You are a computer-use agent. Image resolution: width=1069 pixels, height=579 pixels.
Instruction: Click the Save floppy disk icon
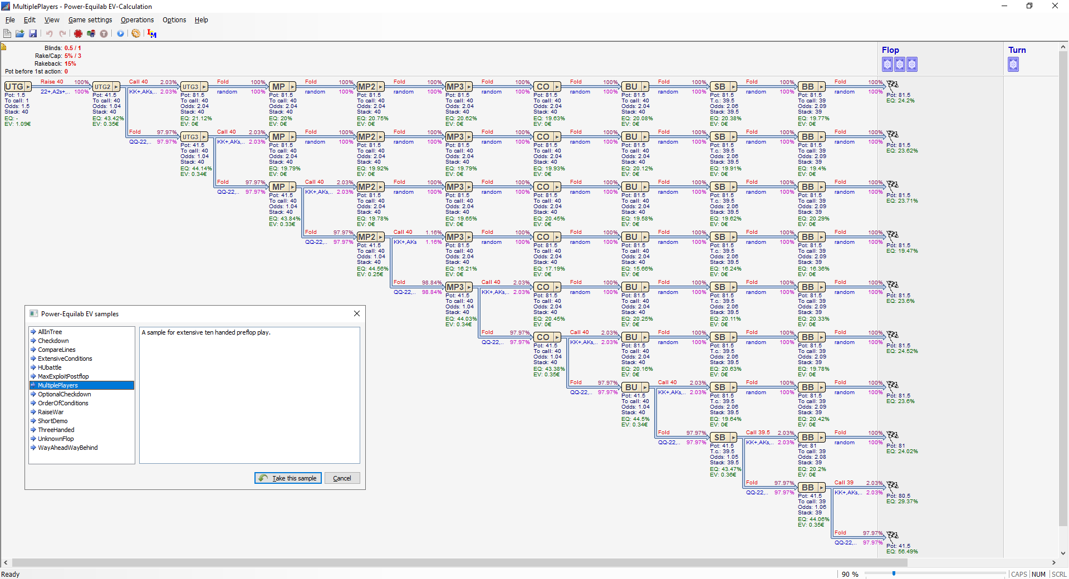pos(33,34)
